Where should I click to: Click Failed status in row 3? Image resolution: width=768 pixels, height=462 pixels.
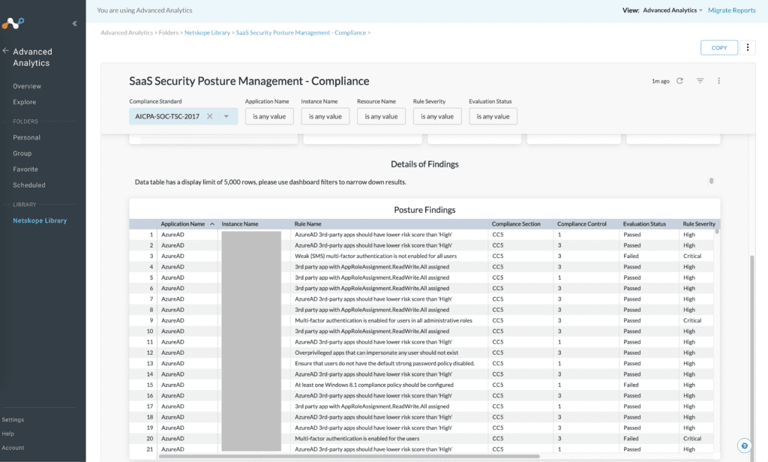click(631, 256)
